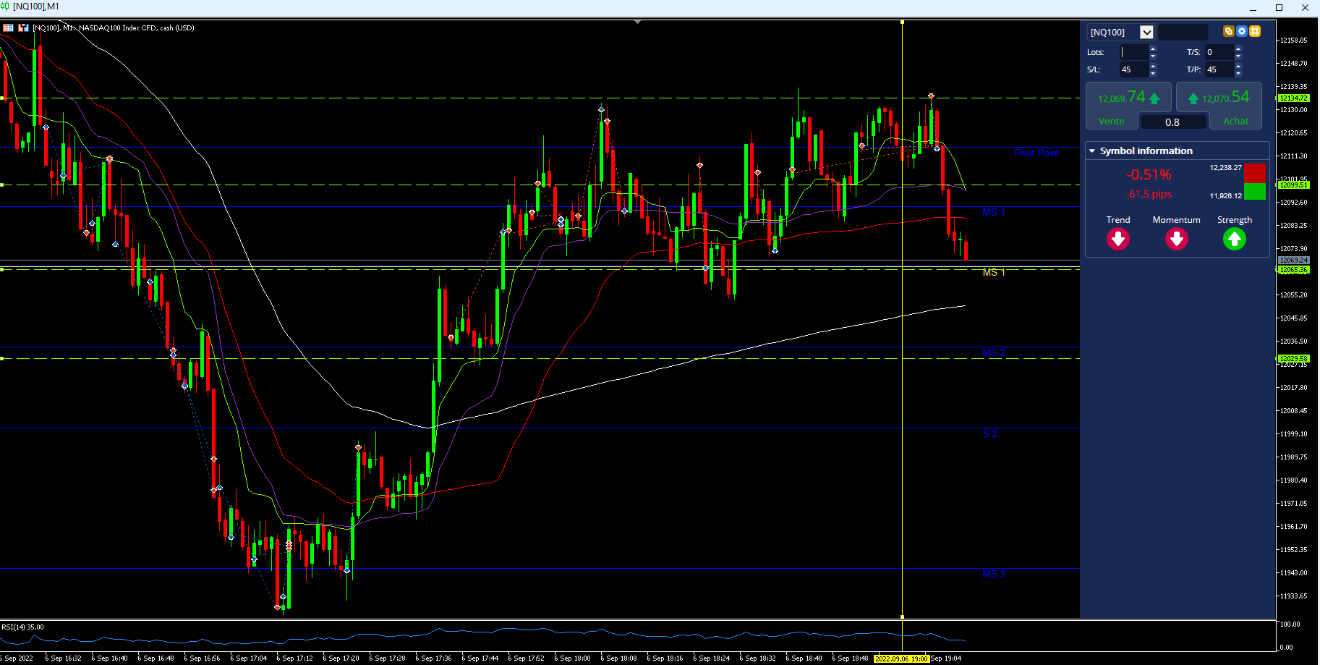
Task: Decrease T/P with the down stepper
Action: pyautogui.click(x=1238, y=73)
